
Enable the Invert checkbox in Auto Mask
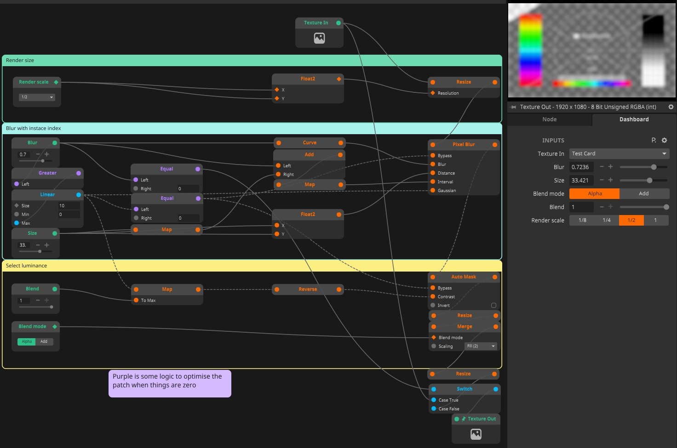tap(493, 305)
